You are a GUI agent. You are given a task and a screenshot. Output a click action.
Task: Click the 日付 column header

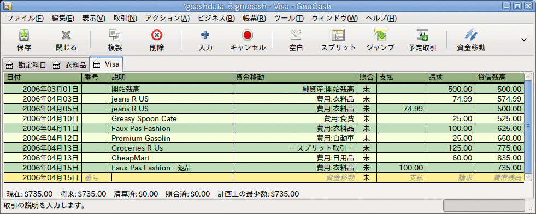(43, 78)
